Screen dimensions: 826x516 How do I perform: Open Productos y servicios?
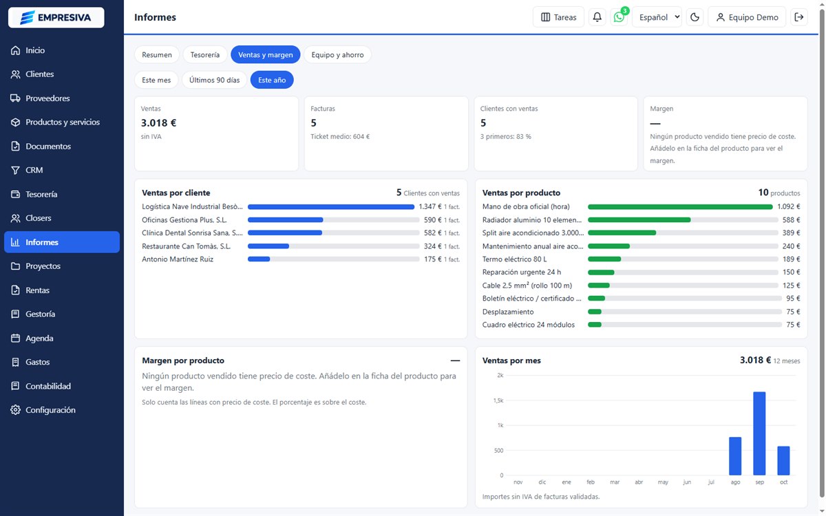click(62, 122)
